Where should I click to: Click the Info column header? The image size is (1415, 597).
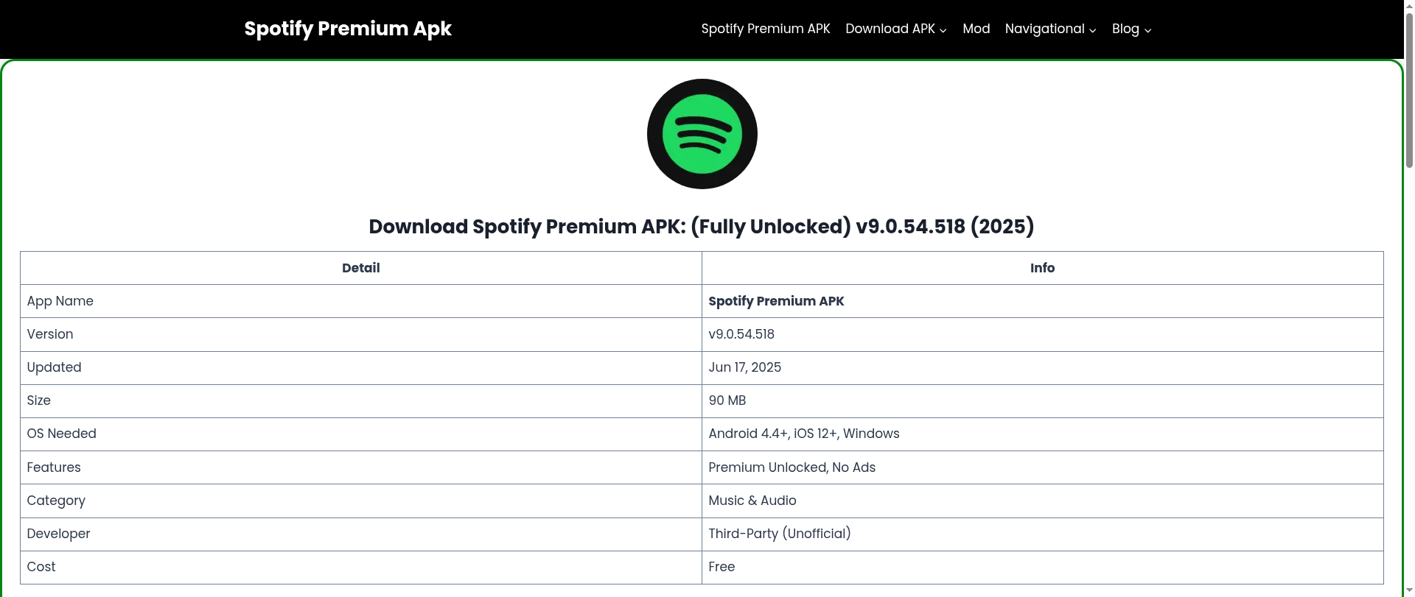pos(1042,268)
